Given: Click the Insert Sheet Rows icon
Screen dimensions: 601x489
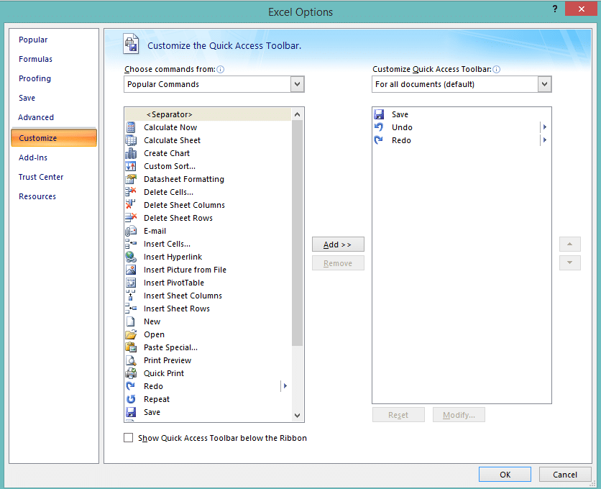Looking at the screenshot, I should click(131, 309).
